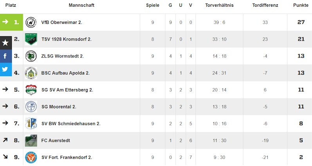
Task: Click the VfB Oberweimar 2. club crest
Action: tap(31, 22)
